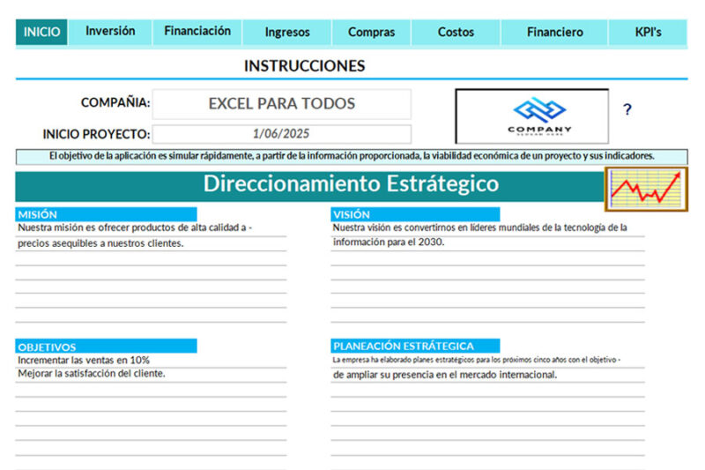Screen dimensions: 705x470
Task: Switch to the Financiación tab
Action: (197, 32)
